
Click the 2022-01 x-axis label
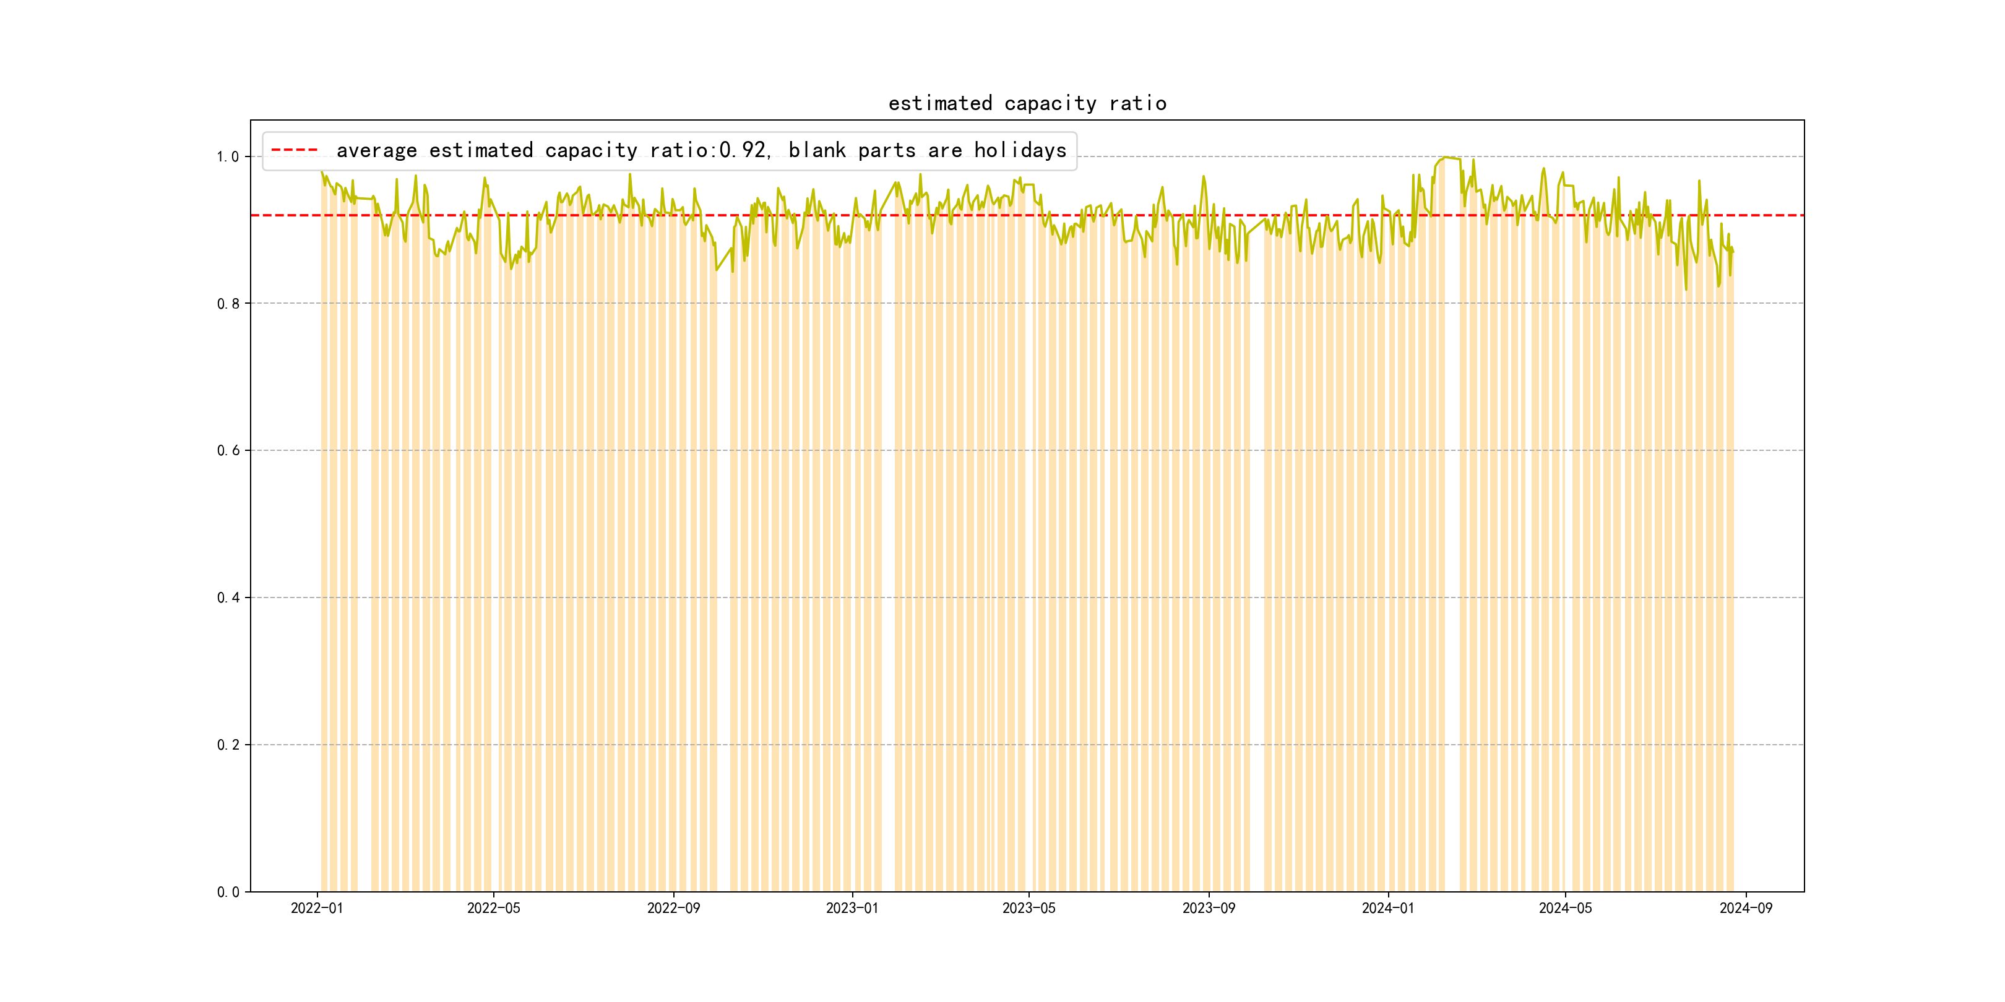pyautogui.click(x=317, y=908)
